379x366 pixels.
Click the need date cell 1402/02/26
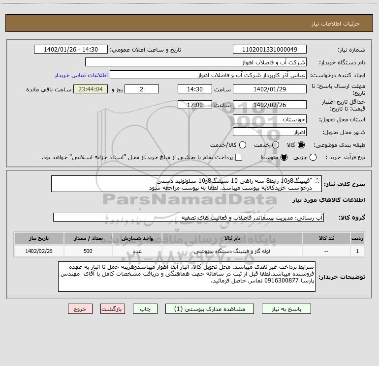point(39,251)
